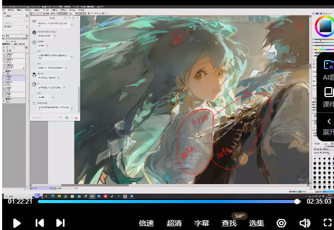The width and height of the screenshot is (334, 230).
Task: Open the AI watch feature icon
Action: click(x=329, y=64)
